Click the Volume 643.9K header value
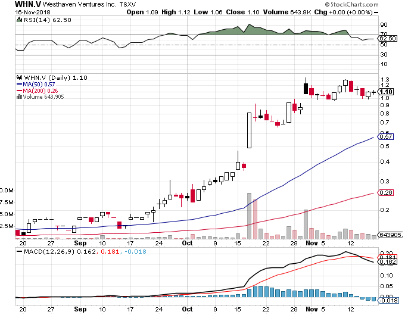 (287, 12)
